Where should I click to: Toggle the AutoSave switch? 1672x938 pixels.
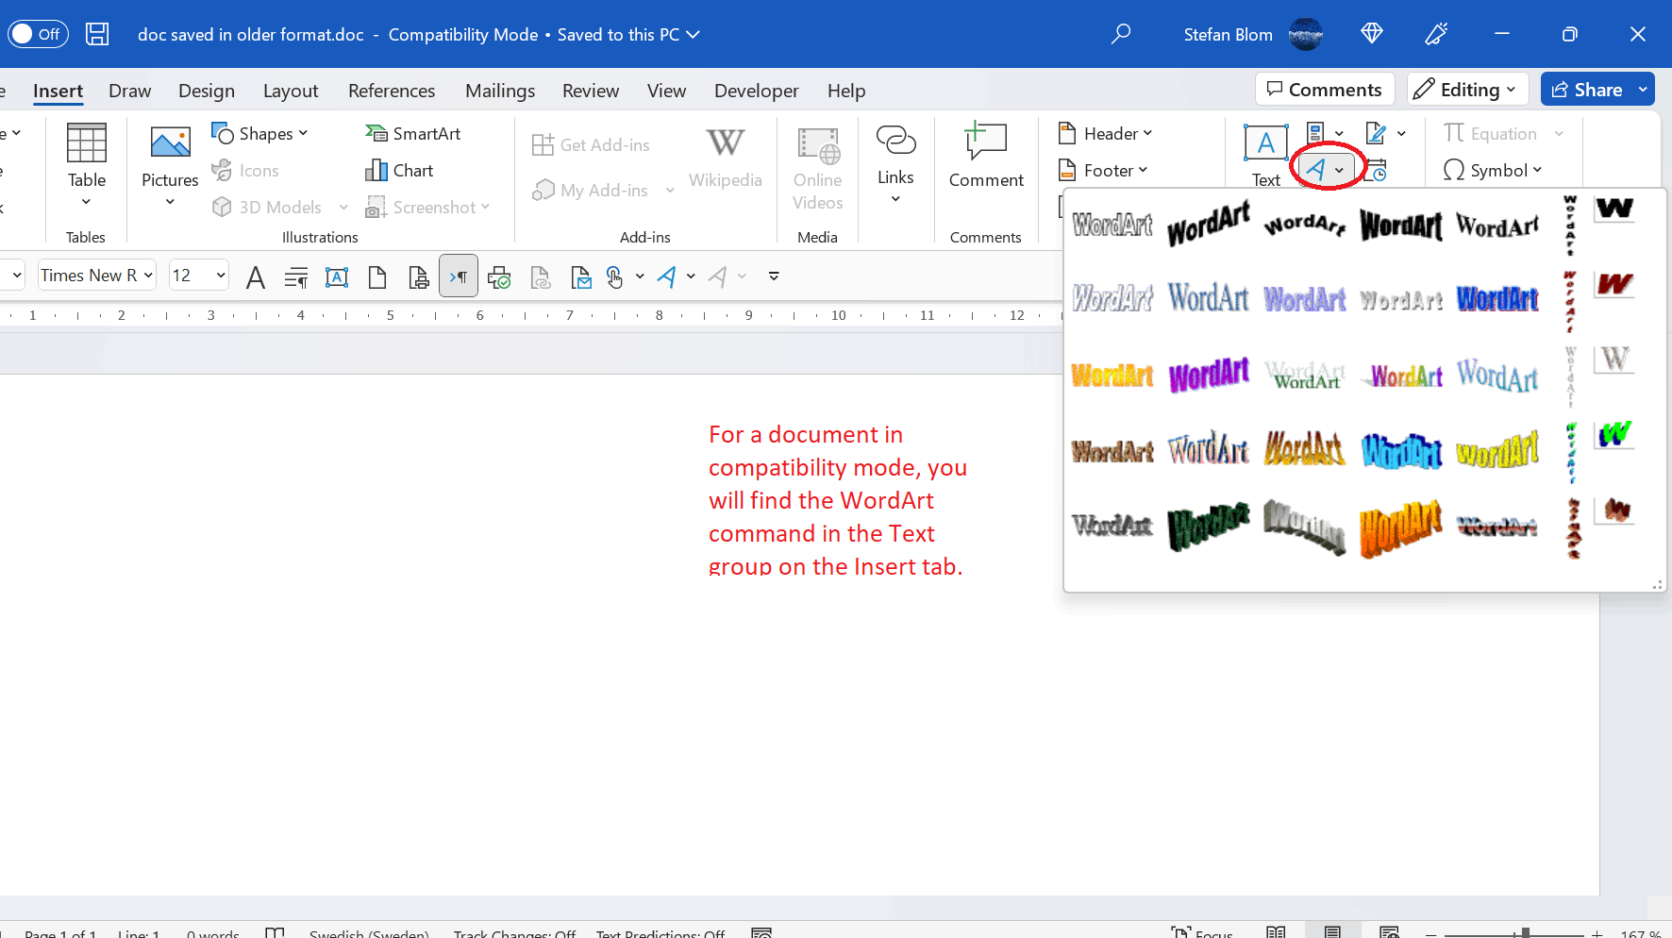38,34
